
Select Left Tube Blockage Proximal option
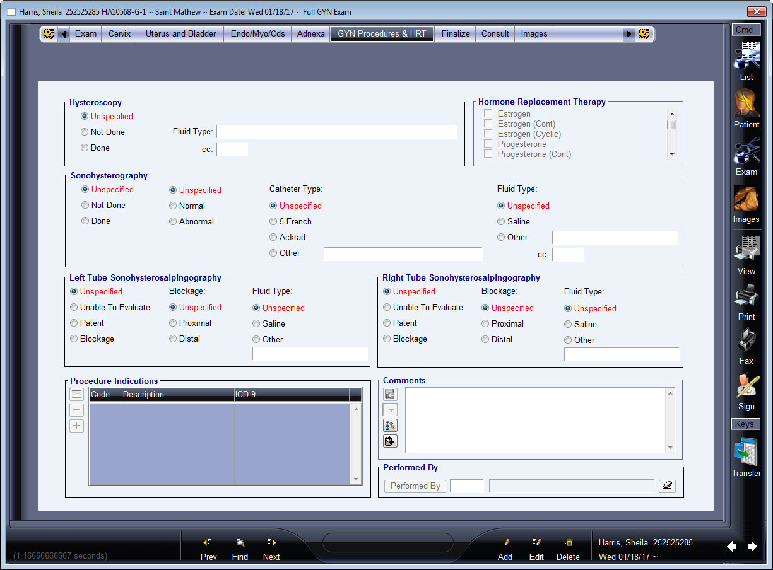point(173,323)
